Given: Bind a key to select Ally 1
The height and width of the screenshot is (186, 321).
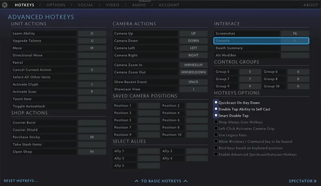Looking at the screenshot, I should click(x=149, y=151).
